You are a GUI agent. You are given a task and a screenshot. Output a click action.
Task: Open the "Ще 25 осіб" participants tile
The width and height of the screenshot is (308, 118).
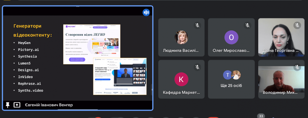[231, 79]
